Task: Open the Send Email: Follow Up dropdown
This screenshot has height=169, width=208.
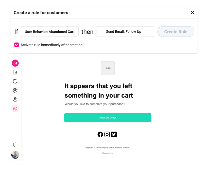Action: (x=125, y=32)
